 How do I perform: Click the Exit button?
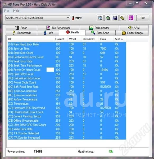(143, 18)
